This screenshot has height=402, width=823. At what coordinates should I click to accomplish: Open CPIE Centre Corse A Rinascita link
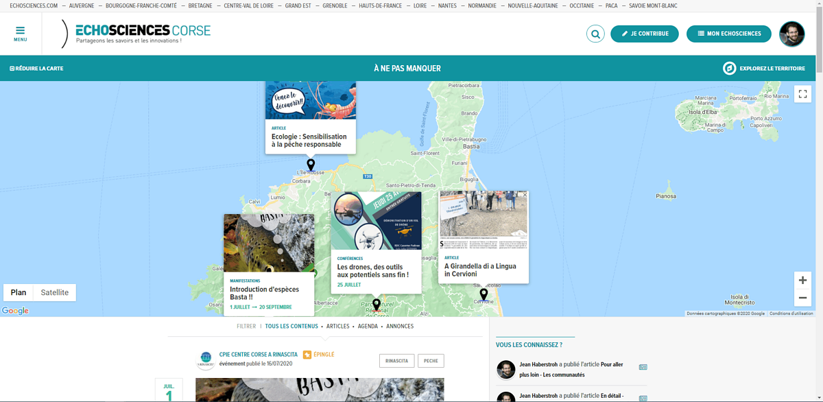[x=259, y=355]
